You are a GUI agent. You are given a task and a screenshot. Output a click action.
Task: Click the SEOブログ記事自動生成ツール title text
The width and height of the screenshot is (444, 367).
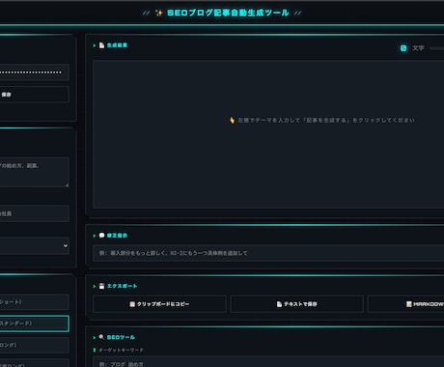coord(228,13)
